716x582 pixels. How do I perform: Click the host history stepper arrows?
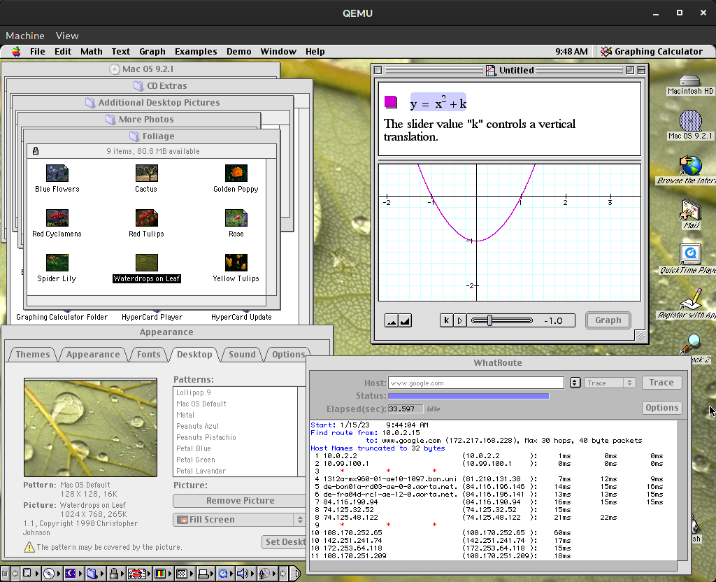(575, 383)
